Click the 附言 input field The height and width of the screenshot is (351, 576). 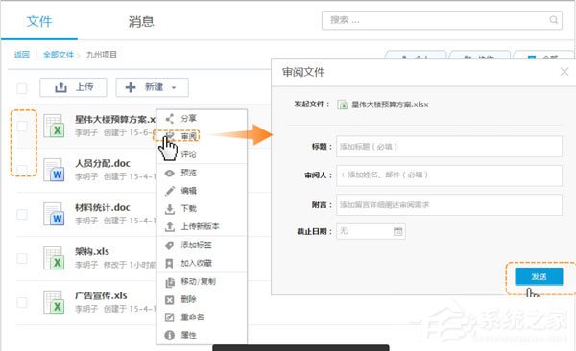pyautogui.click(x=449, y=205)
